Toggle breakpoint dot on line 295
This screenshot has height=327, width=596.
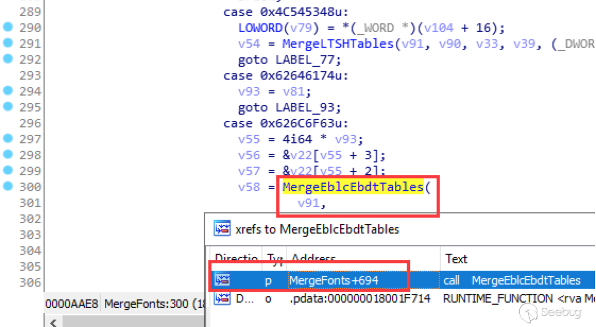point(8,107)
